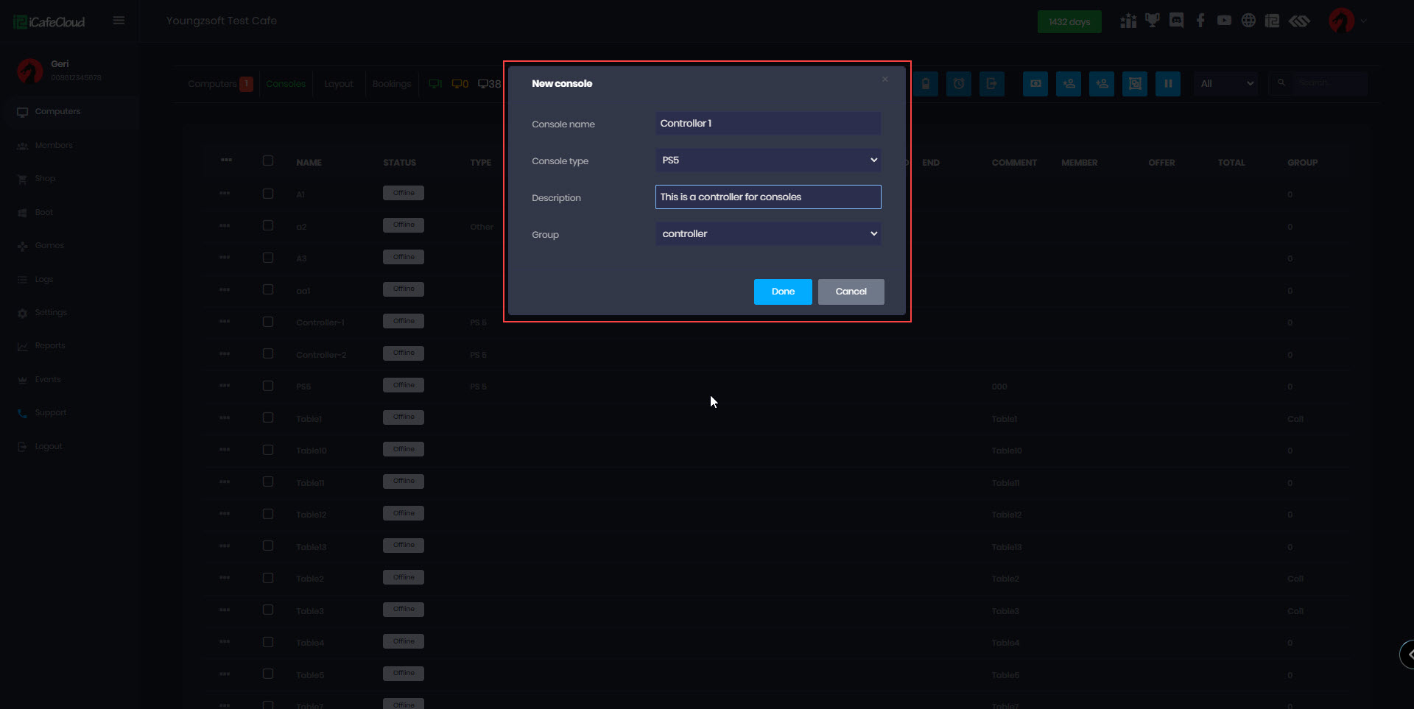This screenshot has width=1414, height=709.
Task: Open the All filter dropdown
Action: click(1226, 84)
